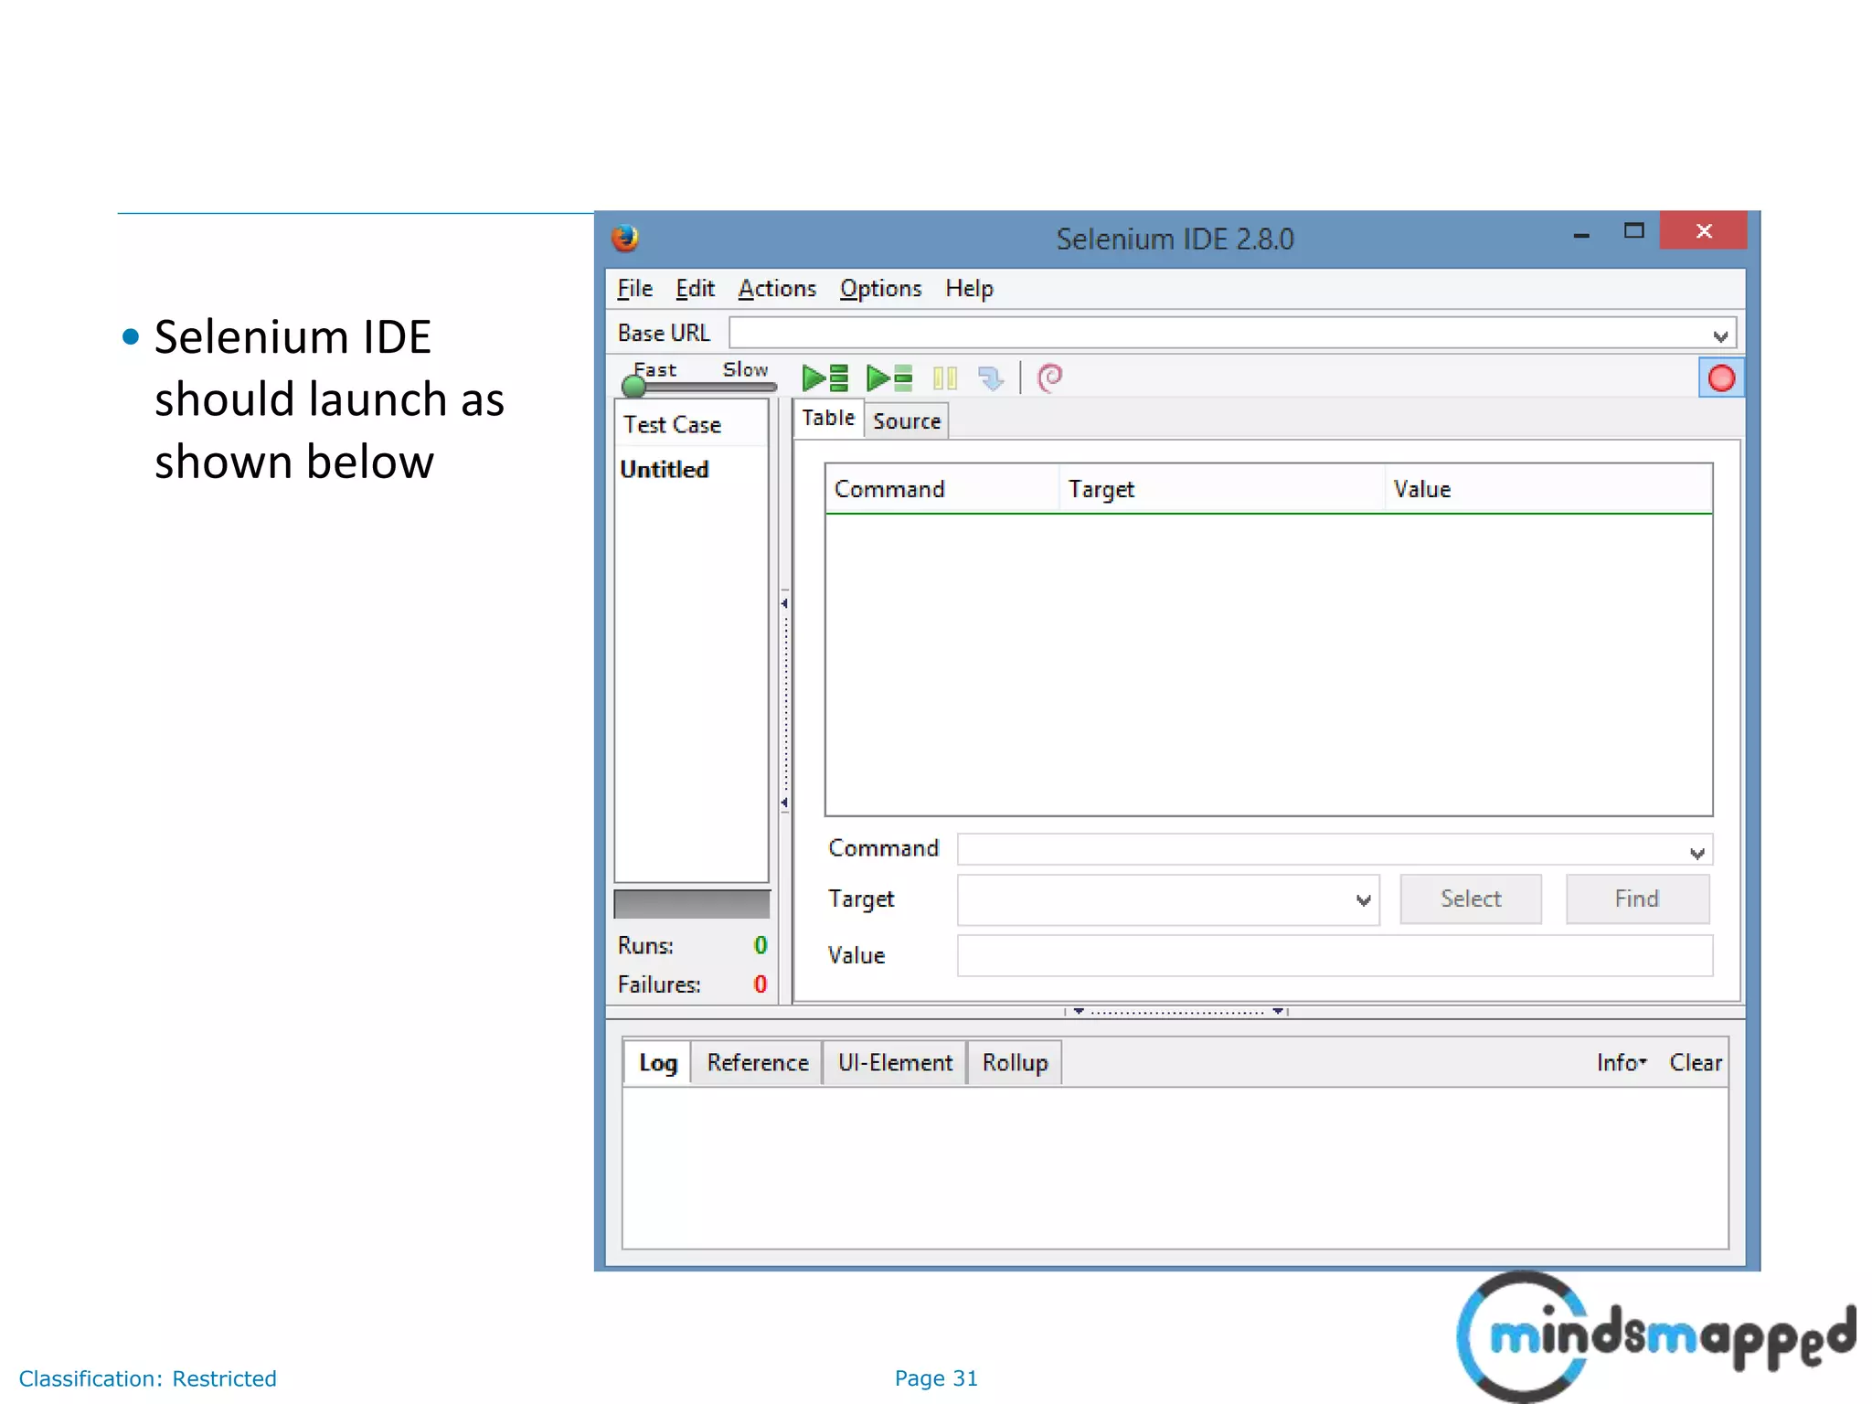Click the blue Step arrow icon
Screen dimensions: 1872x1404
[990, 378]
